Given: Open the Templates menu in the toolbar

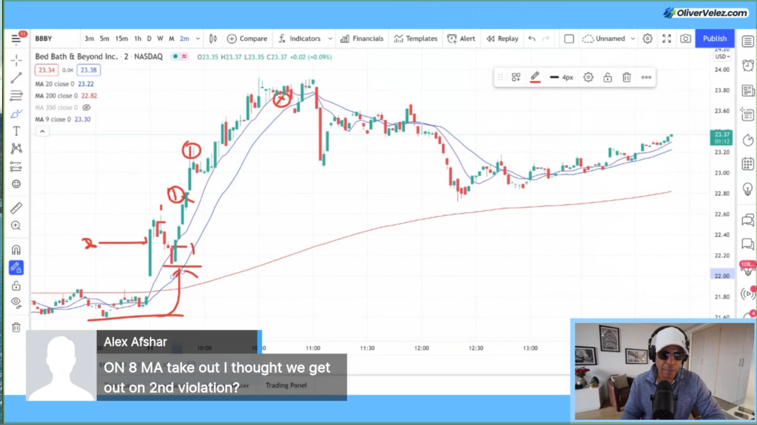Looking at the screenshot, I should coord(416,38).
